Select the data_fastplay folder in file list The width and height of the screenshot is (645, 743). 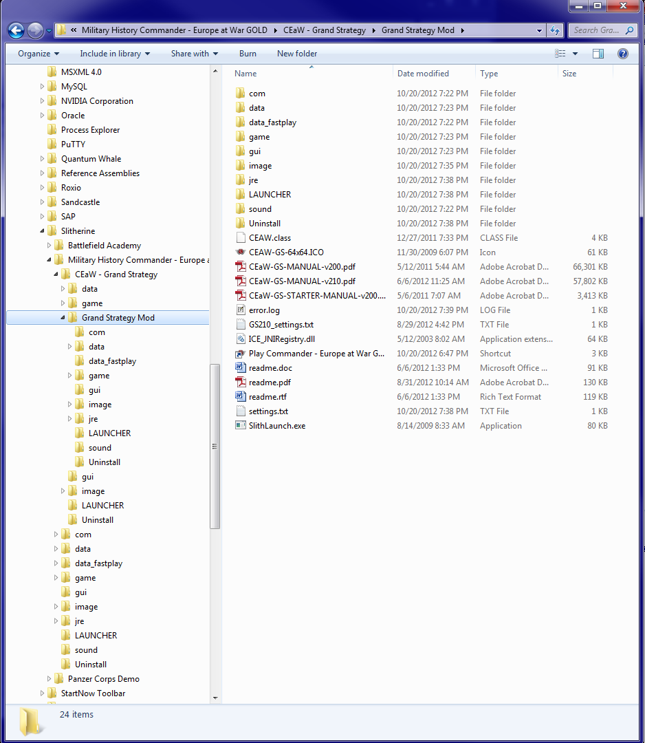click(x=272, y=122)
